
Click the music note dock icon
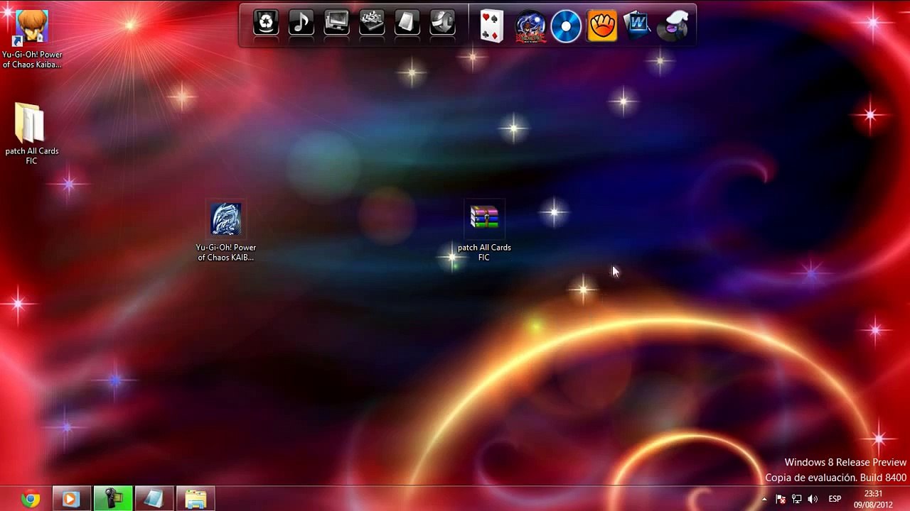(x=301, y=23)
